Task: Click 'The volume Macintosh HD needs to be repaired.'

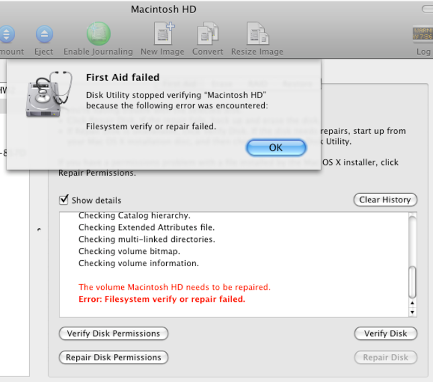Action: click(x=174, y=287)
